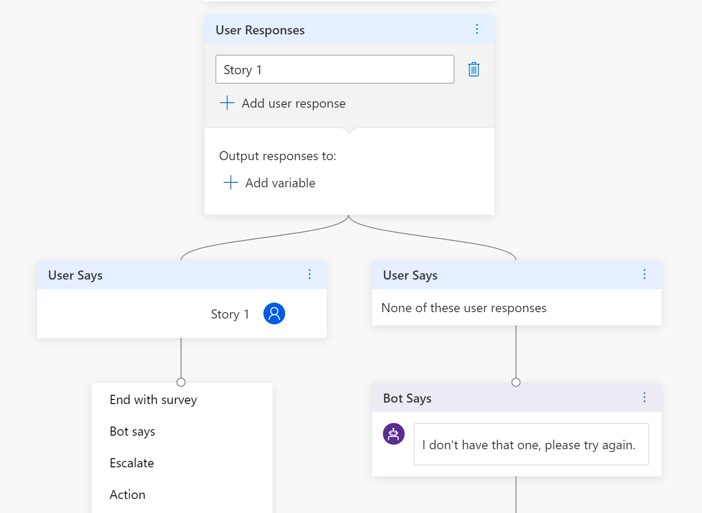702x513 pixels.
Task: Click the Story 1 response text field
Action: [x=334, y=70]
